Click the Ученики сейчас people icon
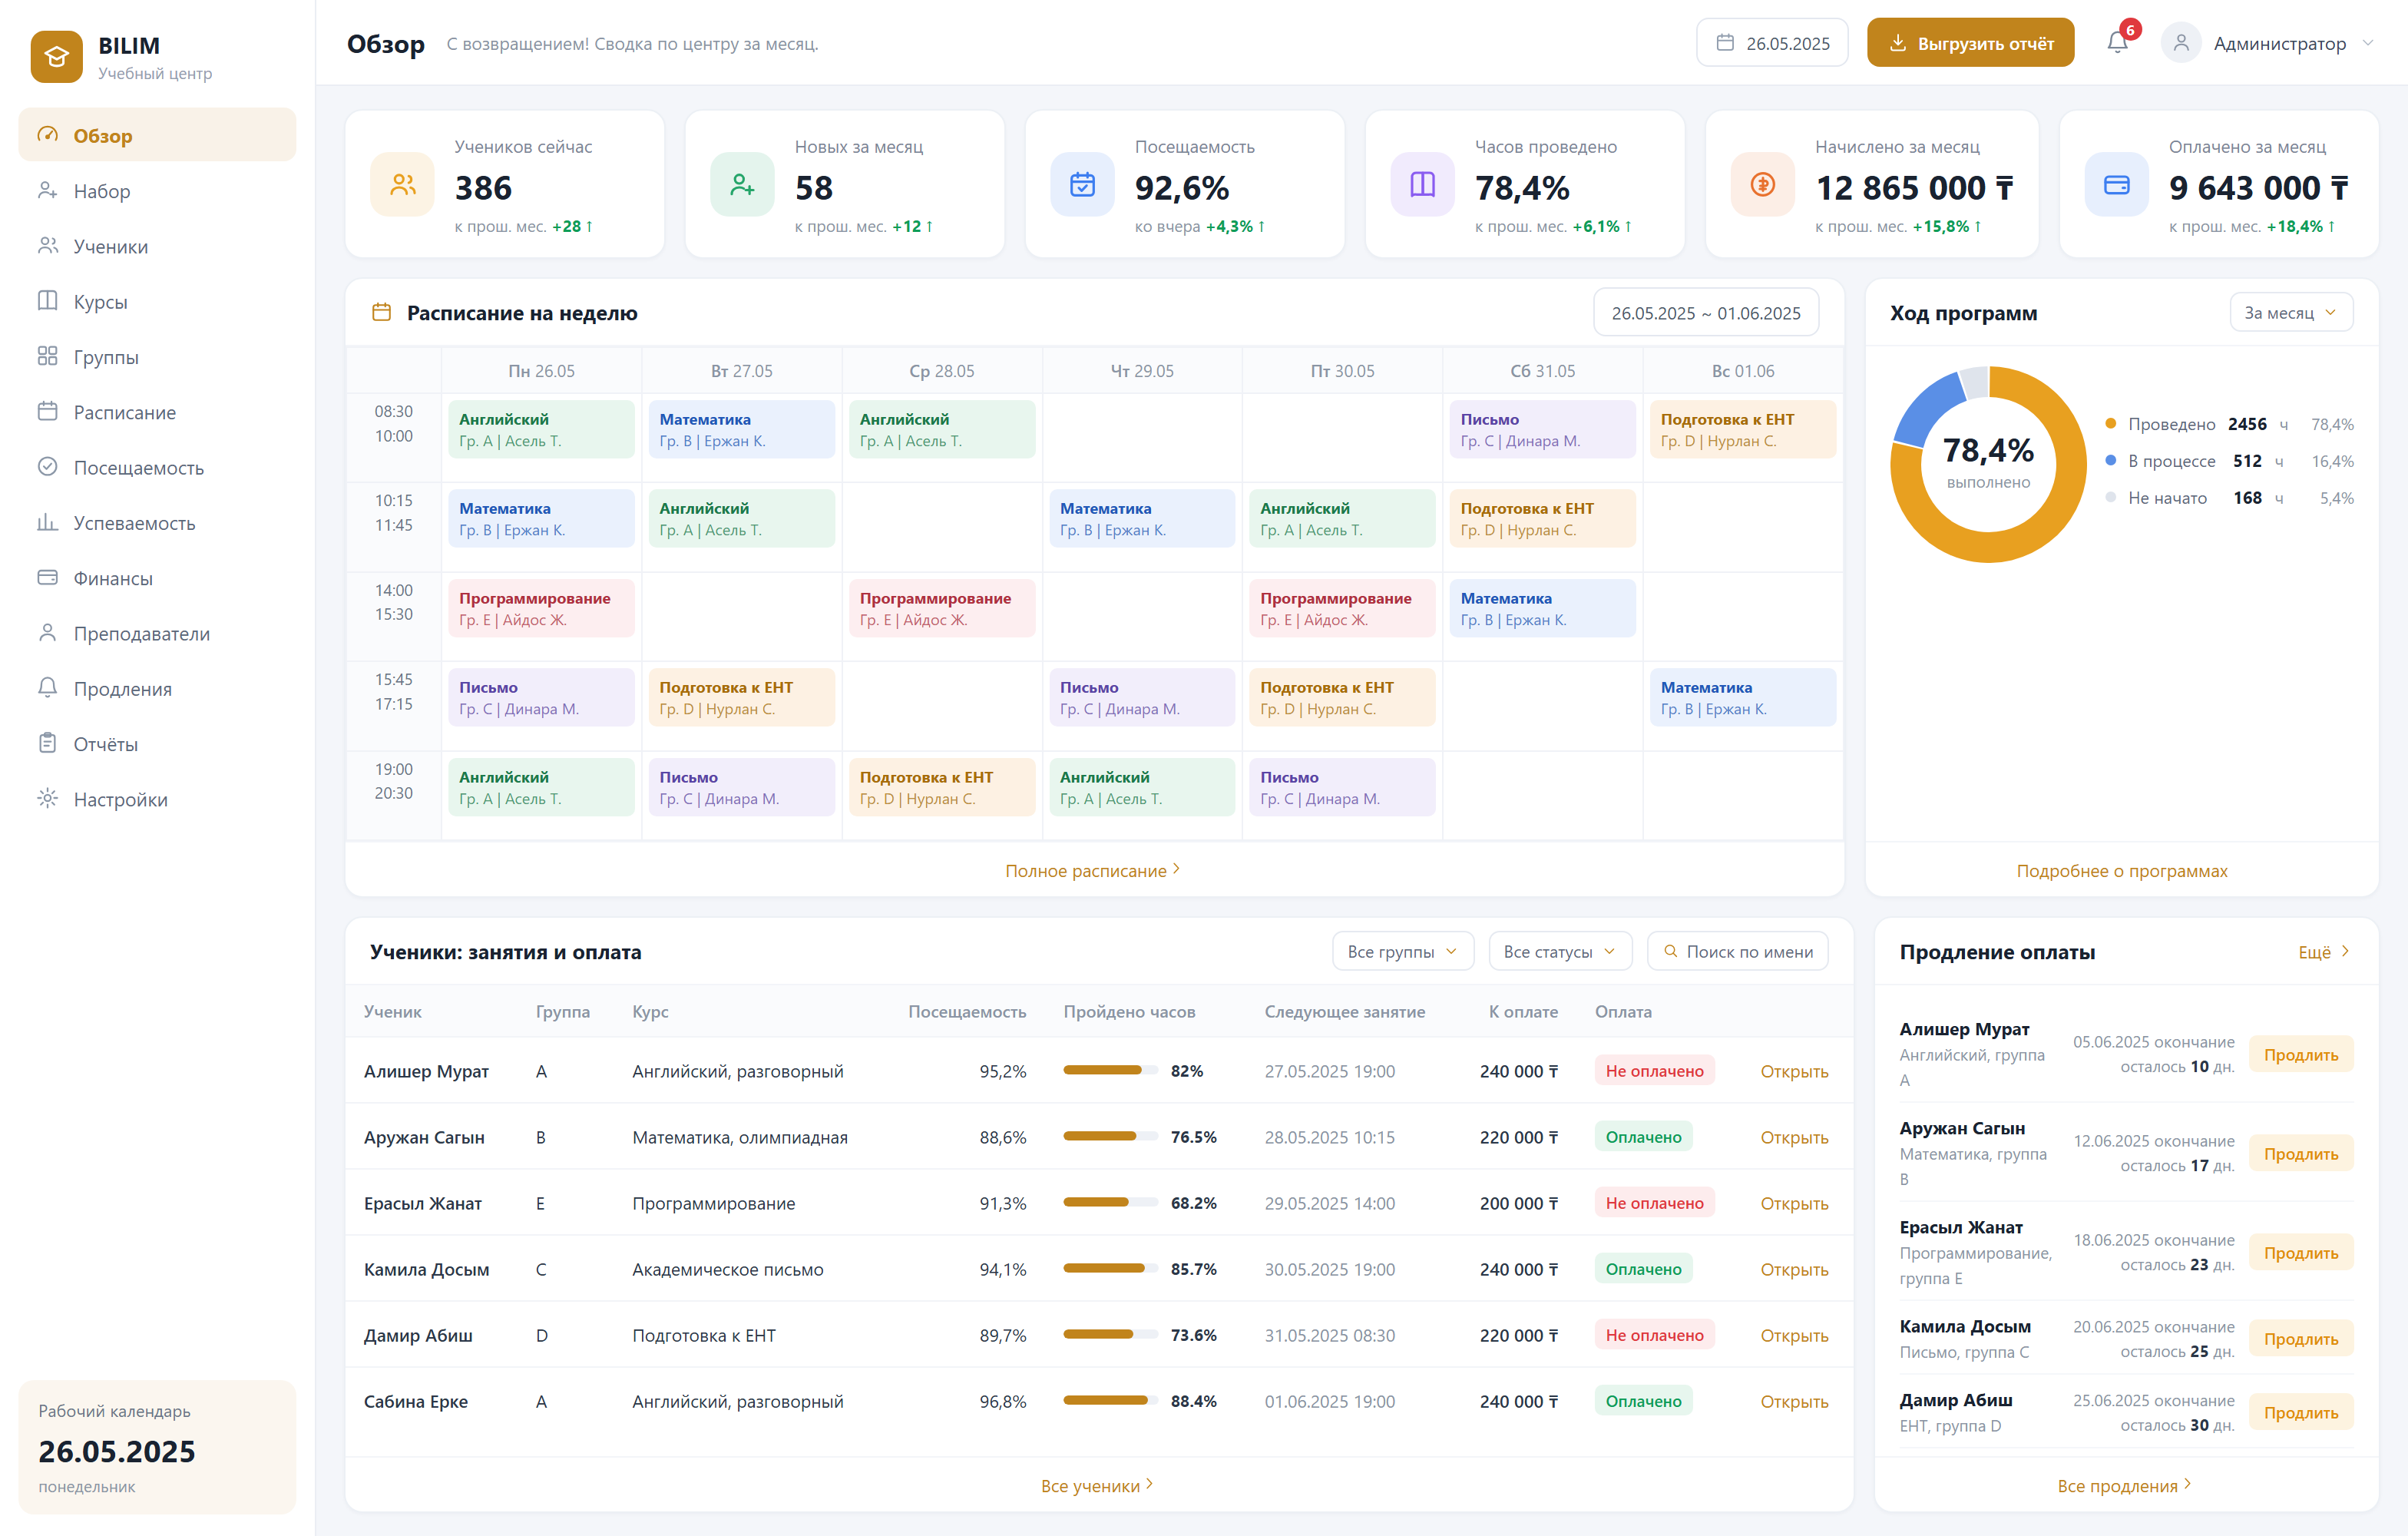Viewport: 2408px width, 1536px height. (403, 185)
